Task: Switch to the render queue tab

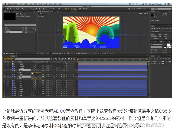Action: (6, 56)
